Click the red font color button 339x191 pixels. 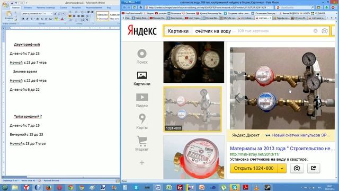[x=63, y=19]
